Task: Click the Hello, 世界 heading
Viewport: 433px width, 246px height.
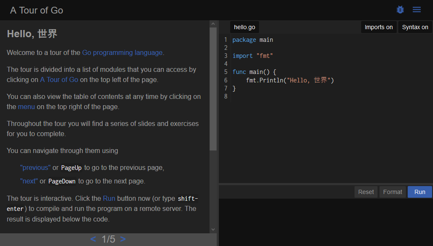Action: click(x=32, y=34)
